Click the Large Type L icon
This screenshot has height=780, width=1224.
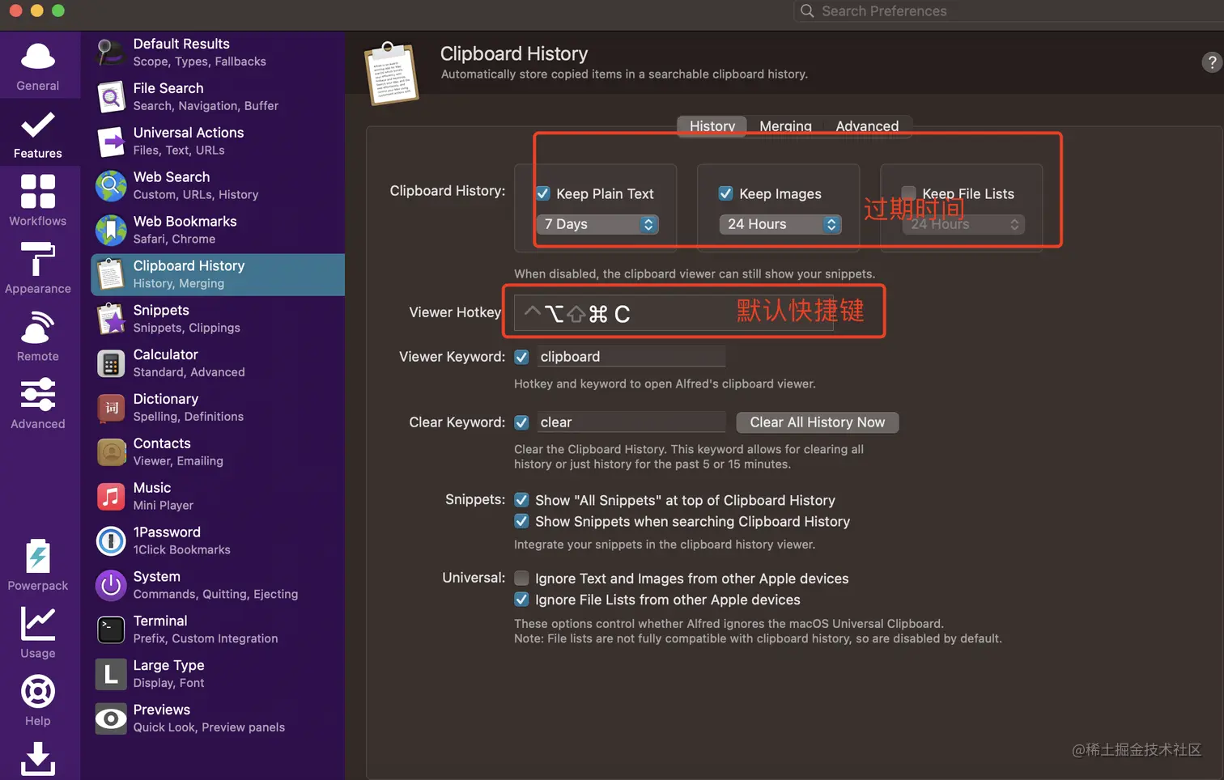click(x=111, y=674)
